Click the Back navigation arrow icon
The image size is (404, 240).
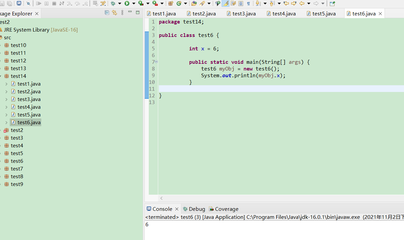click(302, 3)
